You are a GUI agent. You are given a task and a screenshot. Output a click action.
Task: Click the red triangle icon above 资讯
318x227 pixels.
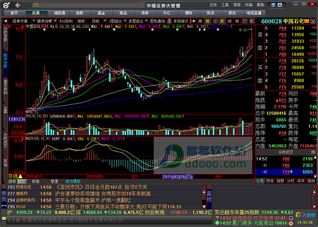[4, 186]
